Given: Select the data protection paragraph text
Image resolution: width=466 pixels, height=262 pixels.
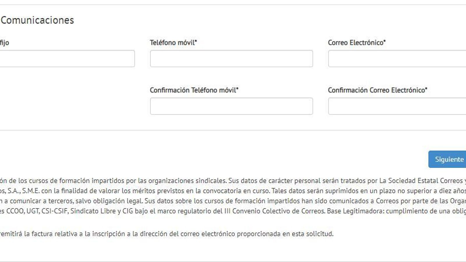Looking at the screenshot, I should (204, 180).
